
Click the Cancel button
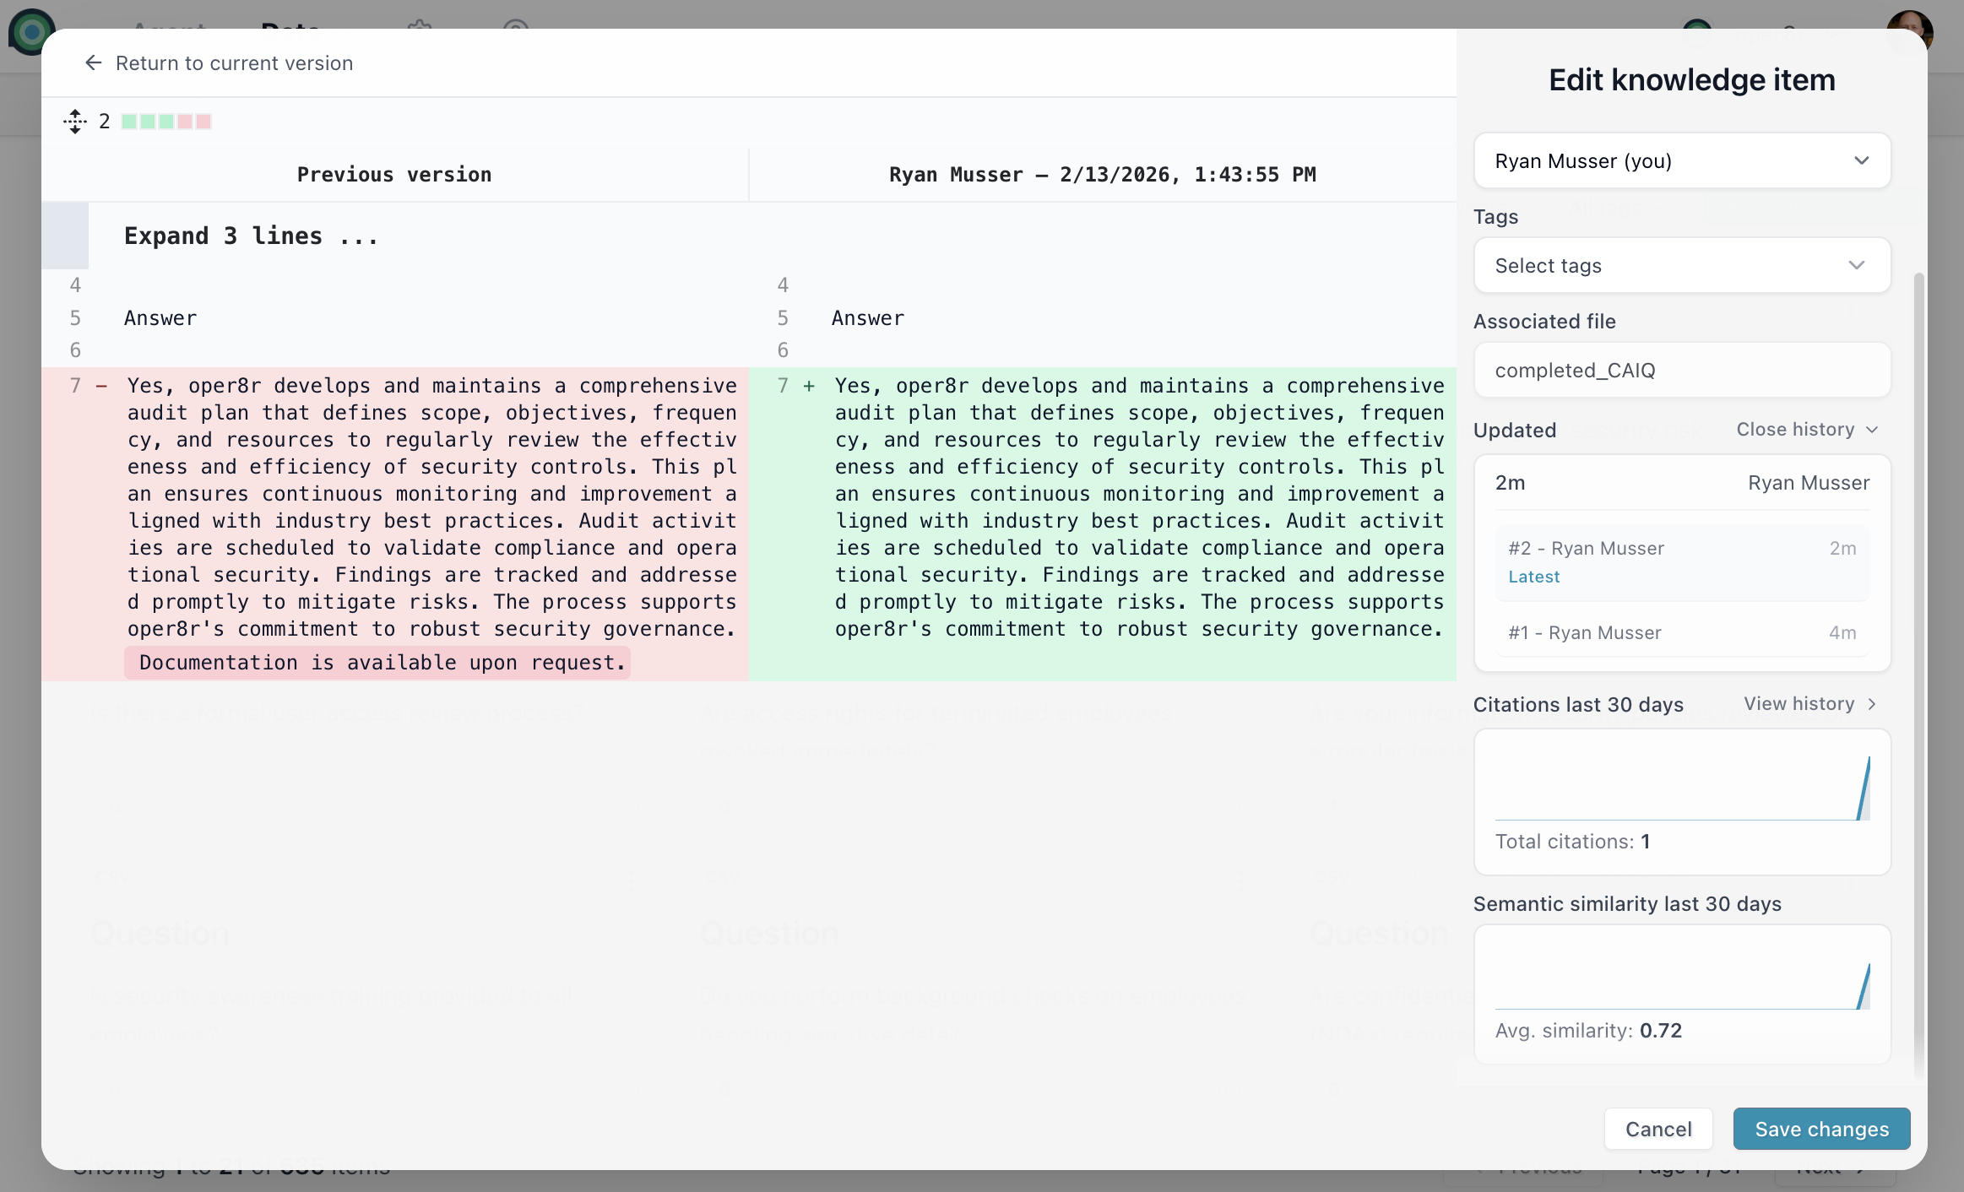1657,1129
